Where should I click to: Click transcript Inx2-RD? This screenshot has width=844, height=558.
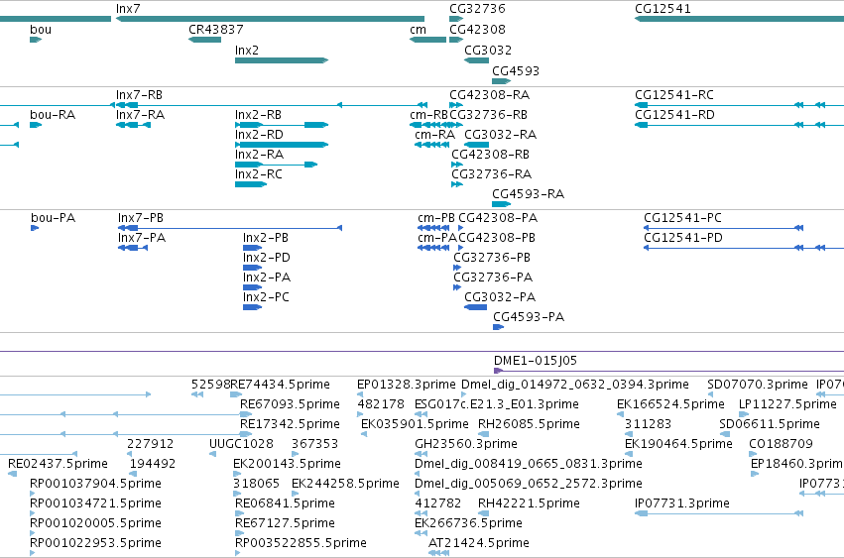coord(259,135)
